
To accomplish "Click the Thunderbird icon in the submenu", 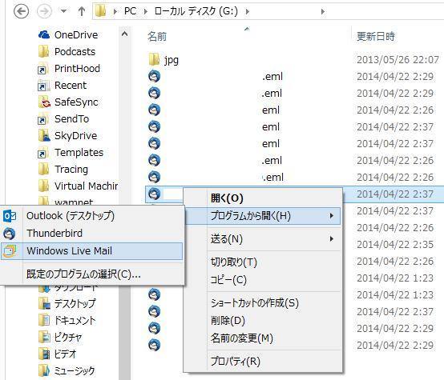I will 10,234.
